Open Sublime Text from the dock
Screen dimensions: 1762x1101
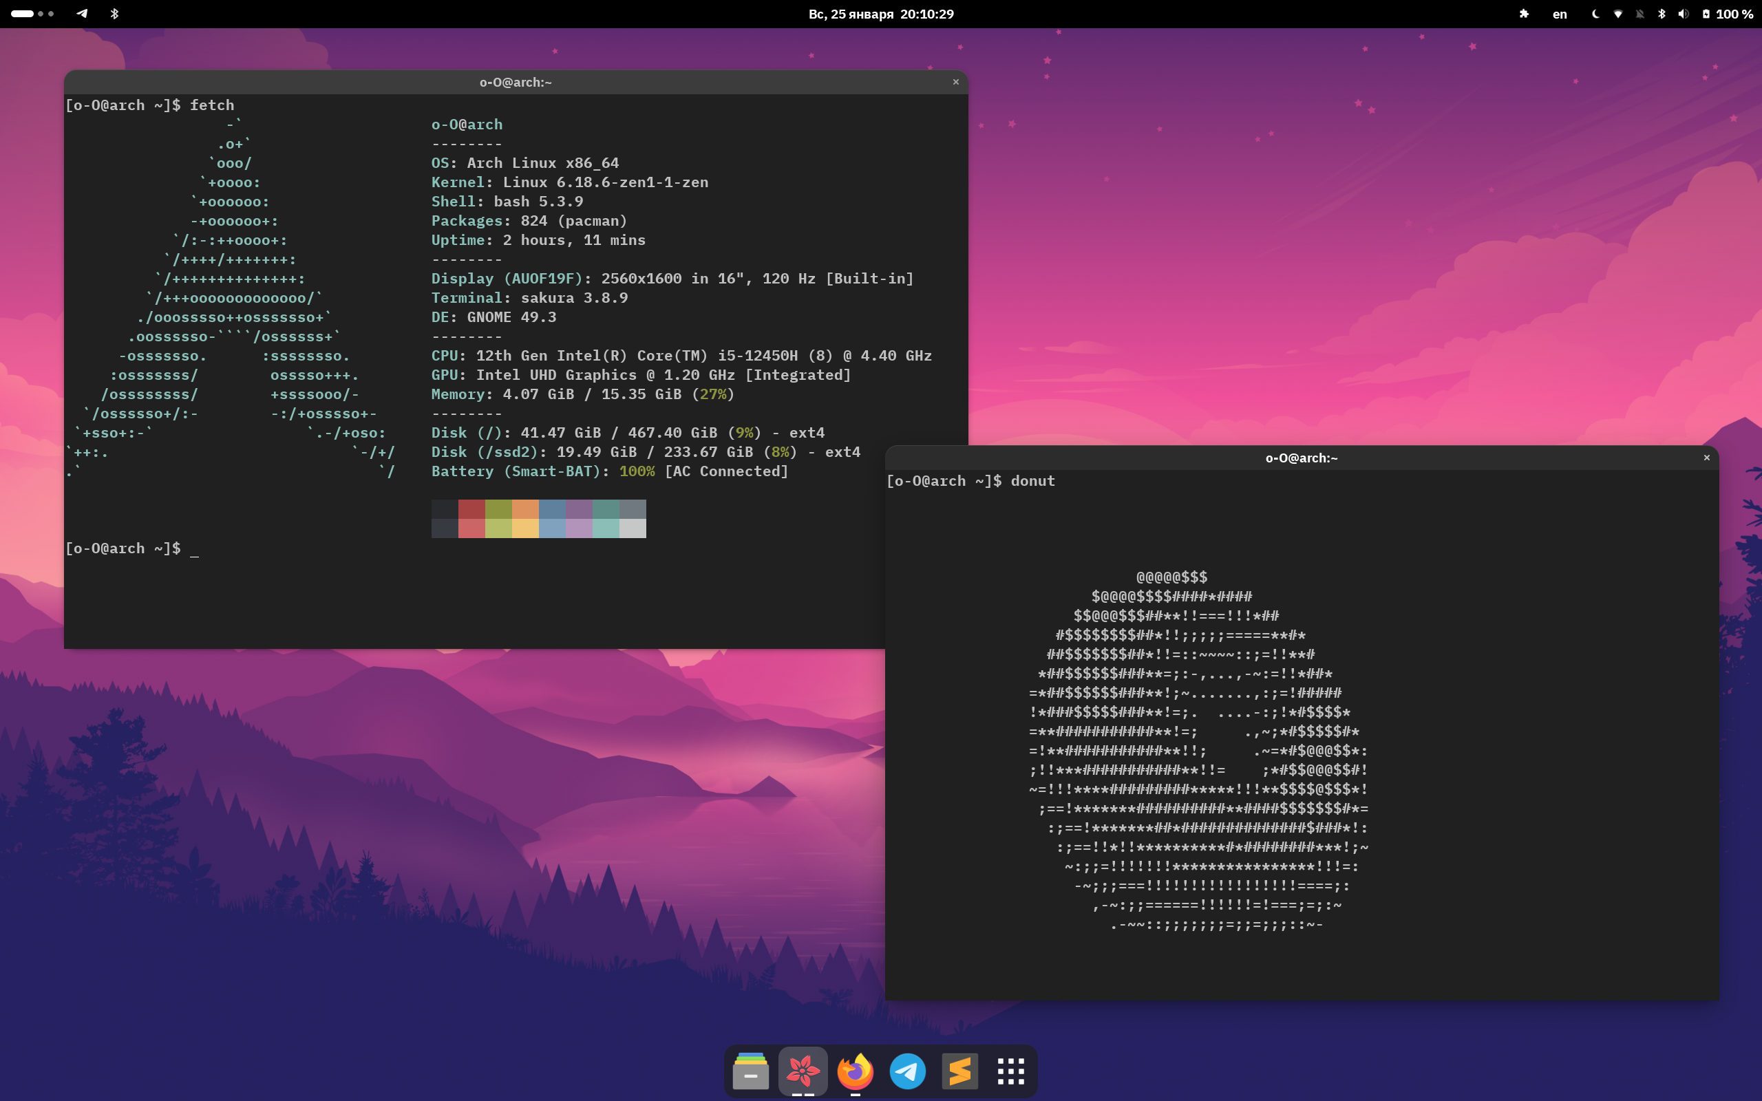(x=959, y=1071)
